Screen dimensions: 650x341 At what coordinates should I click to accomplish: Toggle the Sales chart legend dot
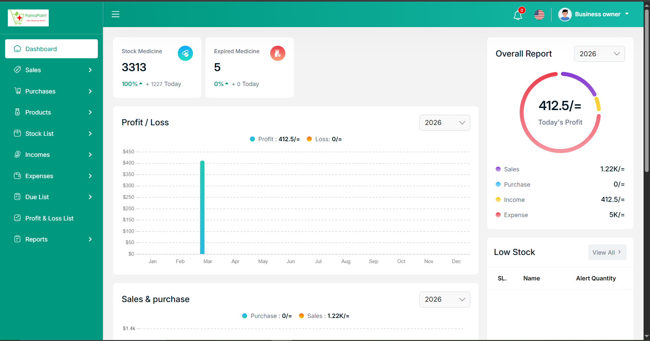pyautogui.click(x=301, y=316)
